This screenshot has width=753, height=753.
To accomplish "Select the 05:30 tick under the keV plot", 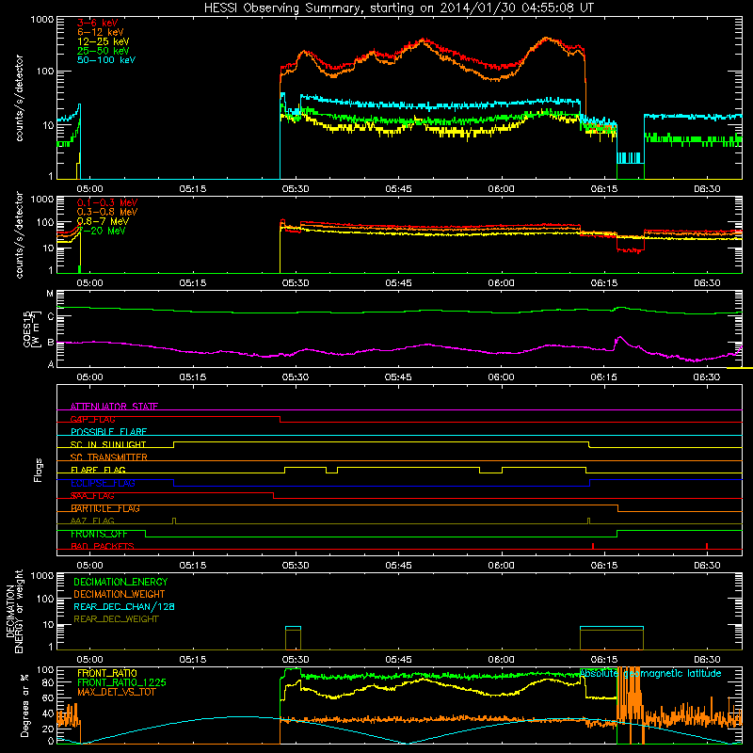I will click(296, 189).
